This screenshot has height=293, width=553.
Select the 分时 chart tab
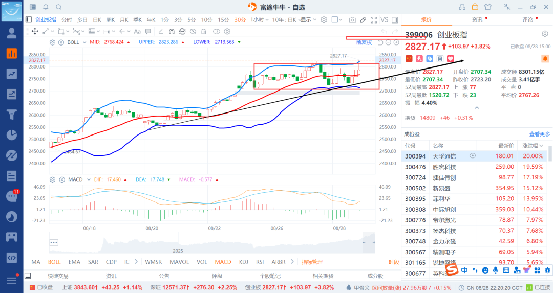point(66,20)
